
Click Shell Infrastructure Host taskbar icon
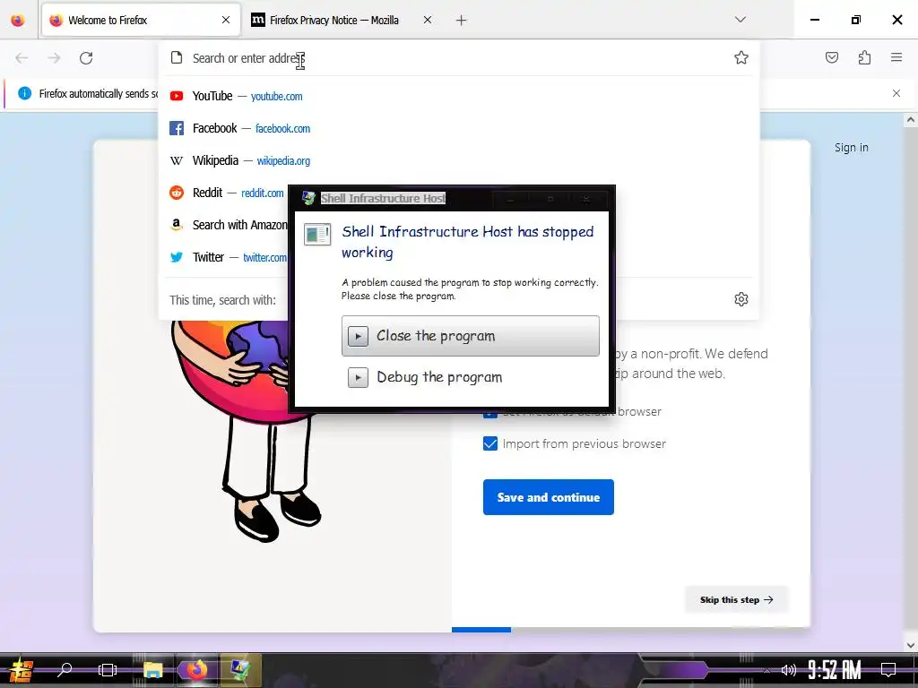240,669
